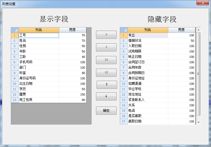
Task: Select 出生日期 field name
Action: [39, 84]
